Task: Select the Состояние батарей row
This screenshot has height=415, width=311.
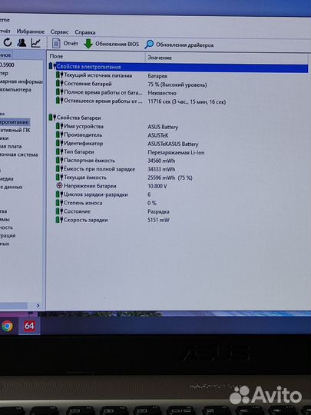Action: click(178, 85)
